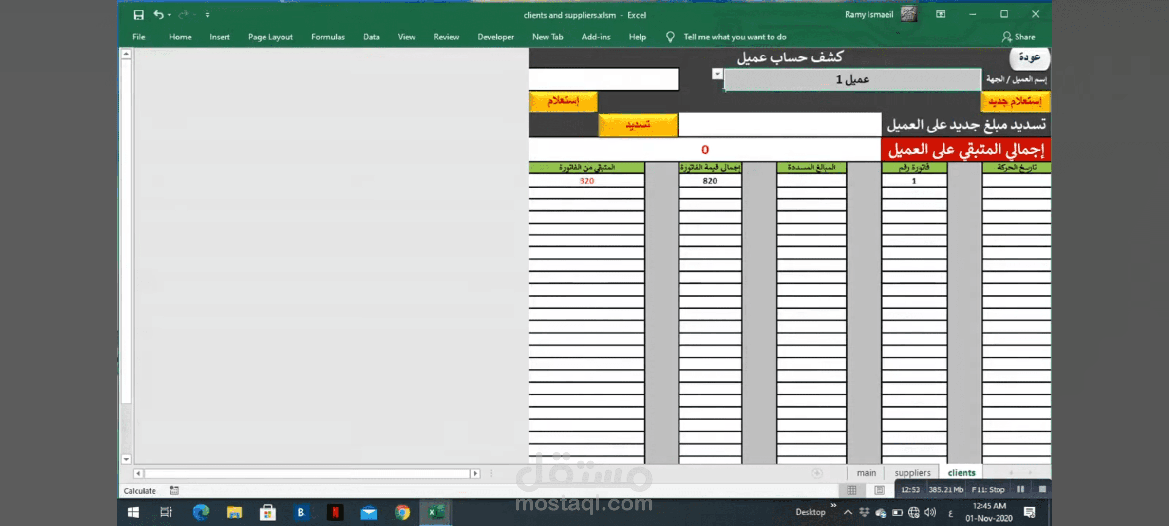
Task: Switch to Page Layout view icon
Action: click(879, 490)
